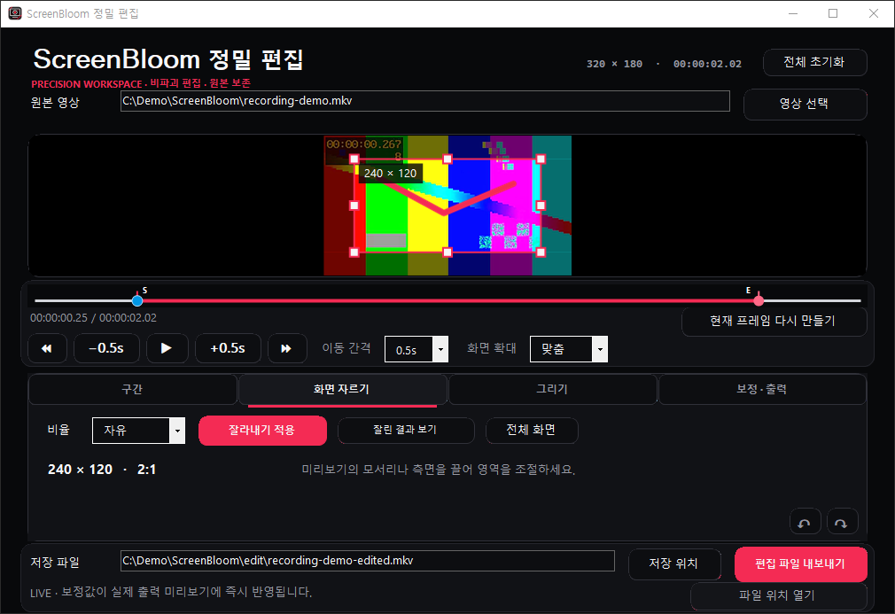
Task: Click the red E end marker on timeline
Action: (758, 300)
